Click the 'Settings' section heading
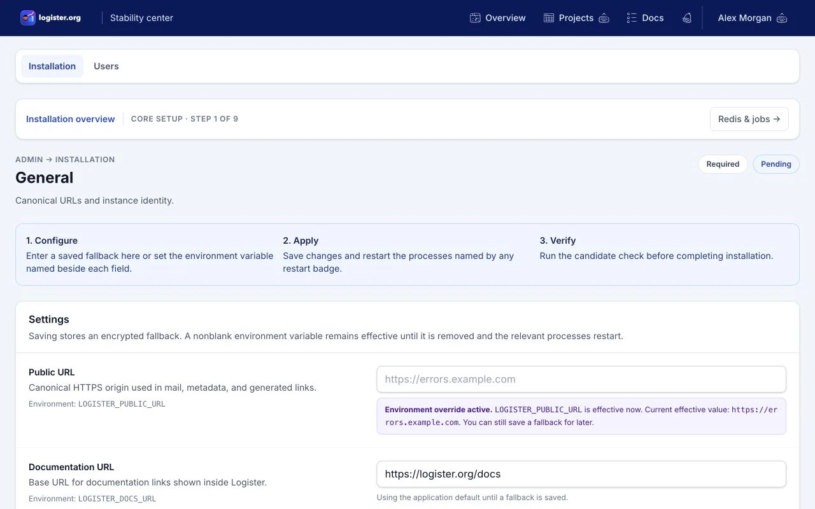The height and width of the screenshot is (509, 815). tap(49, 319)
